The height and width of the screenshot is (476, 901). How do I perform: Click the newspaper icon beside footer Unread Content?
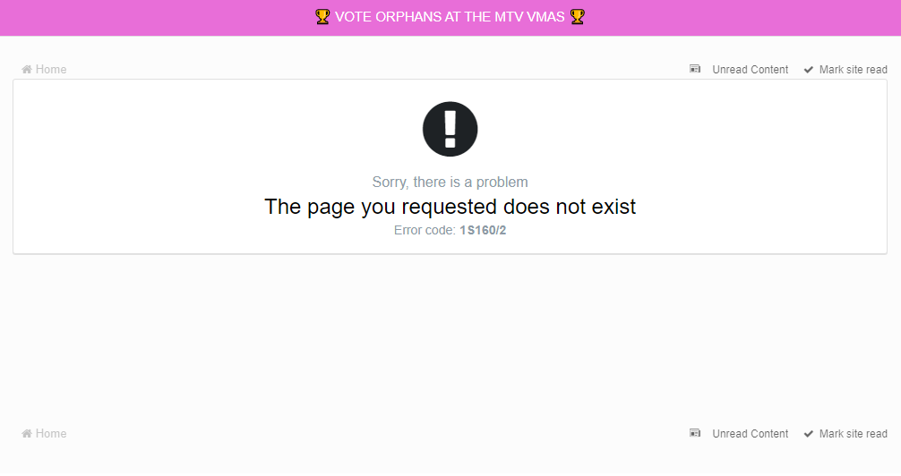click(x=695, y=433)
